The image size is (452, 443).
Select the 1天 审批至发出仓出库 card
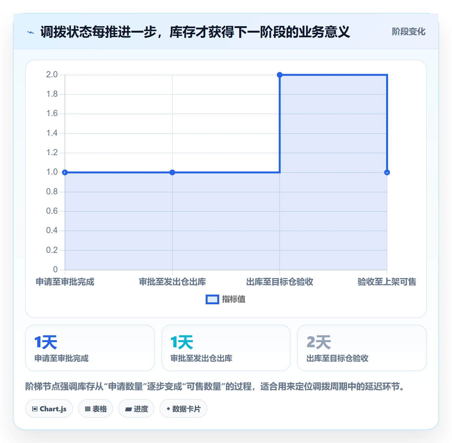tap(226, 348)
